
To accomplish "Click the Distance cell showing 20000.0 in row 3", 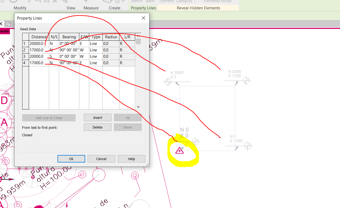I will (39, 56).
